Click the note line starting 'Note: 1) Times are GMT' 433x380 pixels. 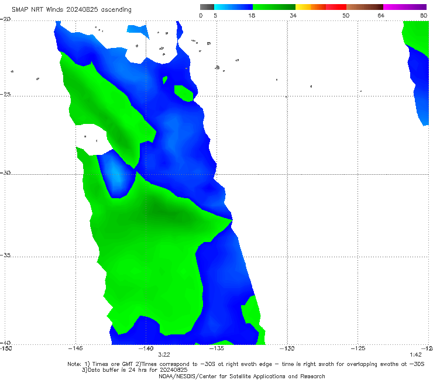point(246,364)
